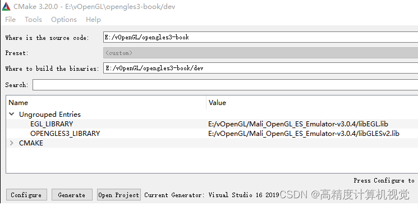Click the 'Where to build the binaries' label
Image resolution: width=418 pixels, height=205 pixels.
52,69
